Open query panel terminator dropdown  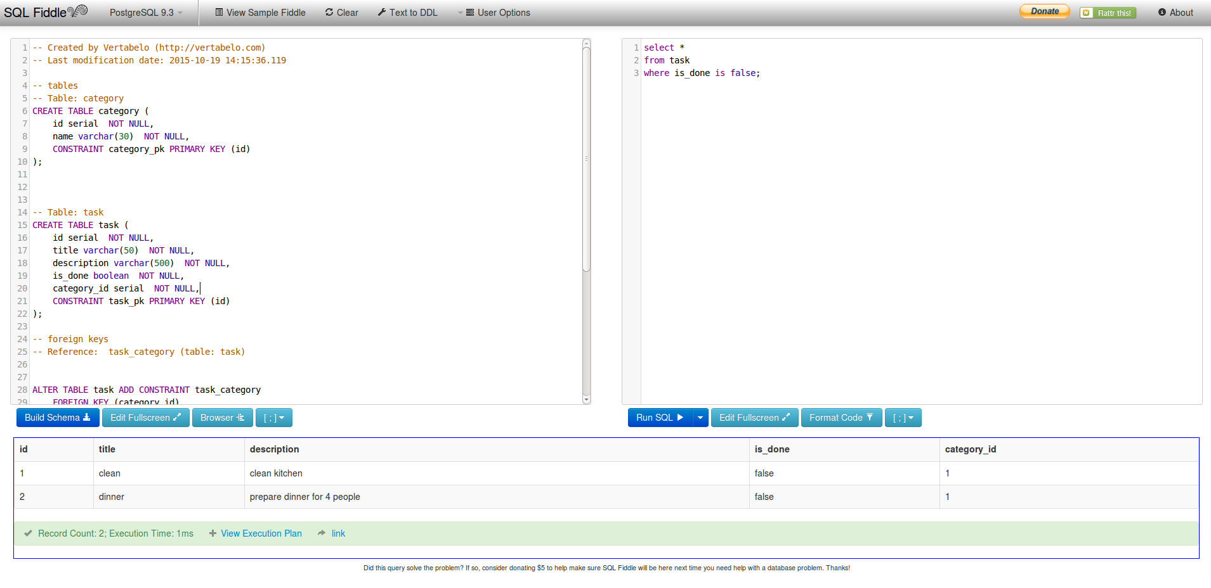pos(903,418)
